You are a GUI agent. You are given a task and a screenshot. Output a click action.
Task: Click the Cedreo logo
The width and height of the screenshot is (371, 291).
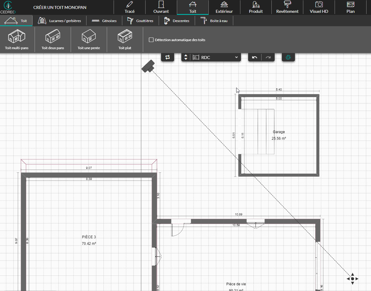click(x=8, y=7)
